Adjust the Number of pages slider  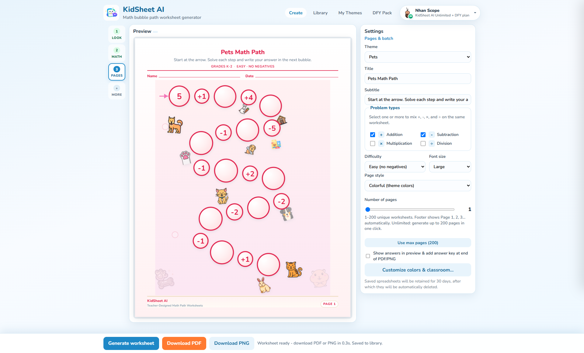tap(410, 209)
